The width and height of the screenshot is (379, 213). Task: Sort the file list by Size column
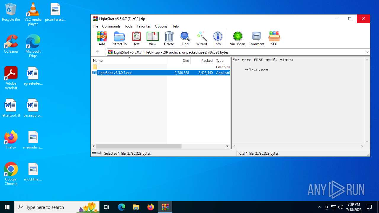[179, 60]
